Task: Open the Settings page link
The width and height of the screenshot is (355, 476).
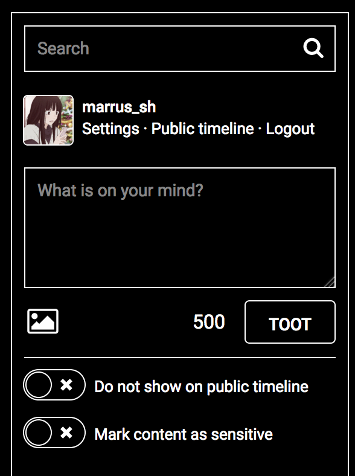Action: point(110,129)
